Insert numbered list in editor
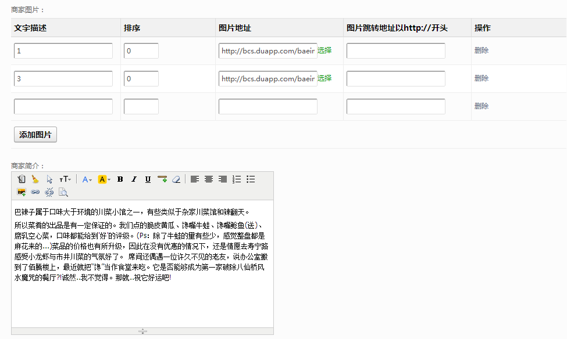The height and width of the screenshot is (339, 567). click(237, 179)
